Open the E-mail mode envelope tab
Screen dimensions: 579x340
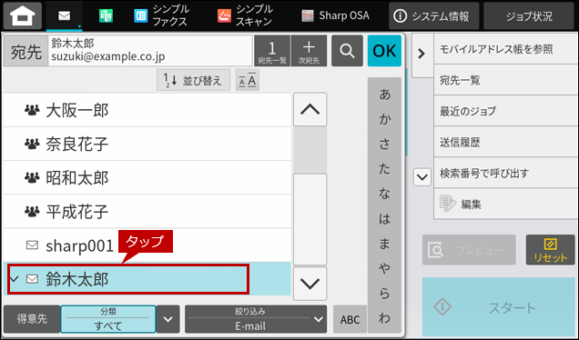(65, 15)
